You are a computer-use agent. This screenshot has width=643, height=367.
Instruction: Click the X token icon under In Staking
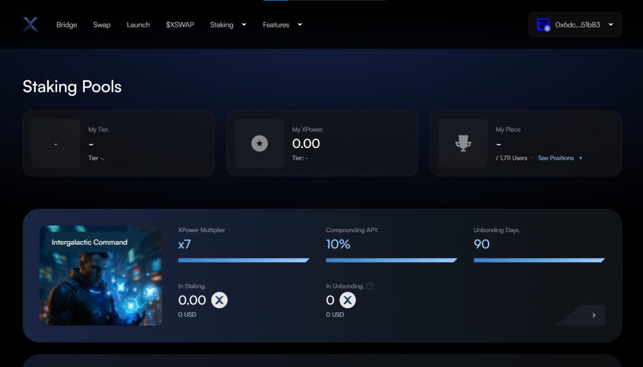(x=219, y=301)
